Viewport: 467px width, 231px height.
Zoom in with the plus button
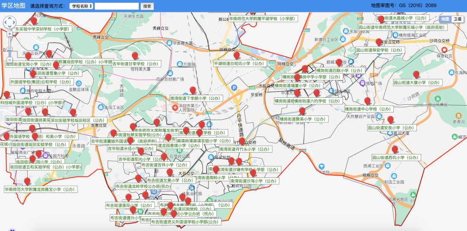click(x=10, y=34)
